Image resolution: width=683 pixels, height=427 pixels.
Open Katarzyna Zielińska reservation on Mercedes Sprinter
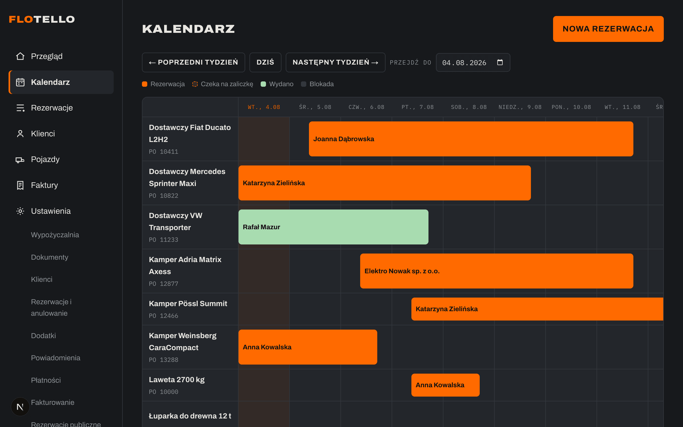[x=385, y=183]
